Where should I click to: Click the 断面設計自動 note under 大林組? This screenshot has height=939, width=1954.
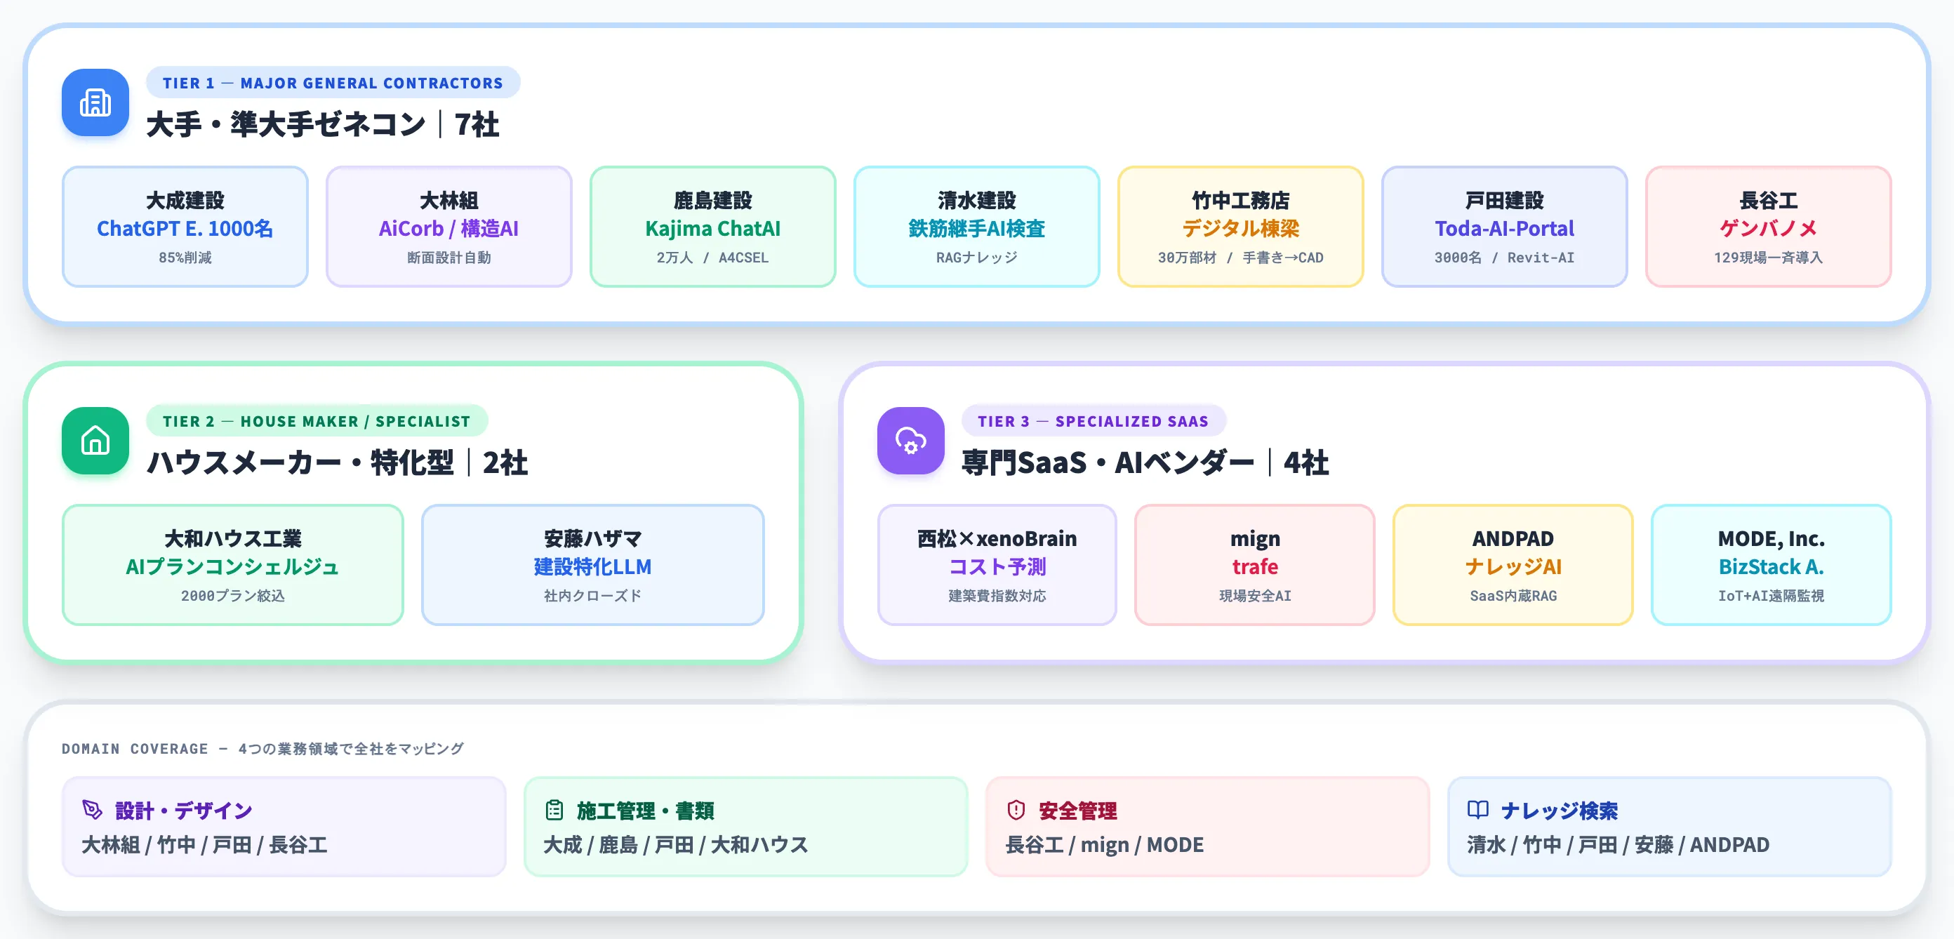click(x=449, y=258)
